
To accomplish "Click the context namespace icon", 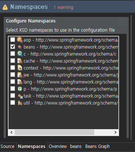I will [20, 68].
